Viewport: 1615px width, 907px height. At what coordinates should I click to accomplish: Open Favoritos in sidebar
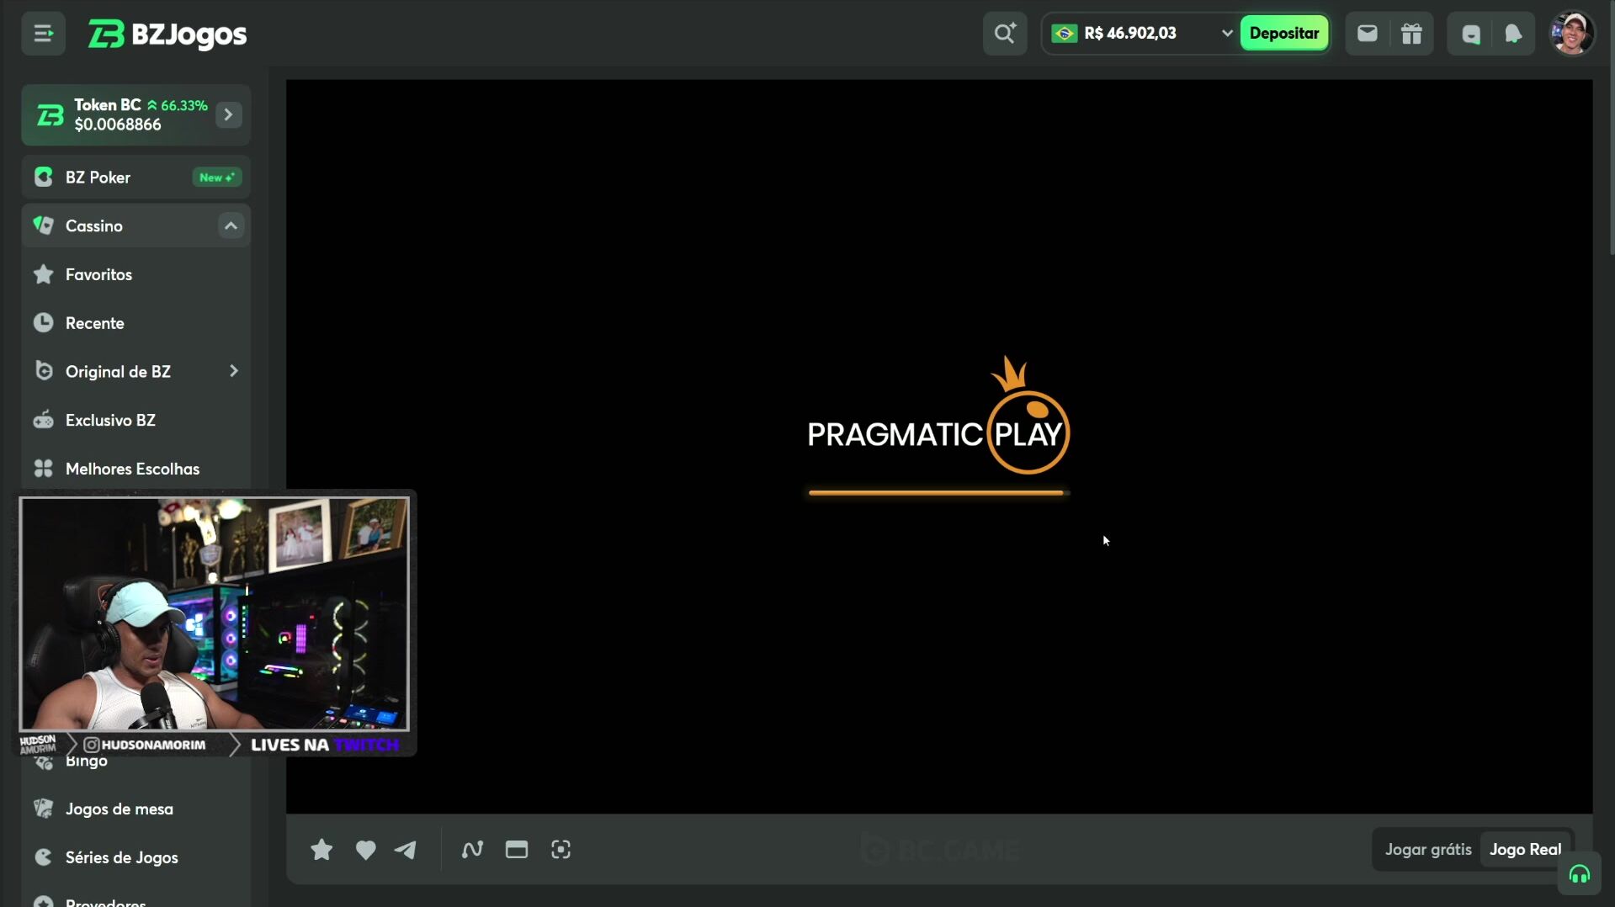(135, 274)
